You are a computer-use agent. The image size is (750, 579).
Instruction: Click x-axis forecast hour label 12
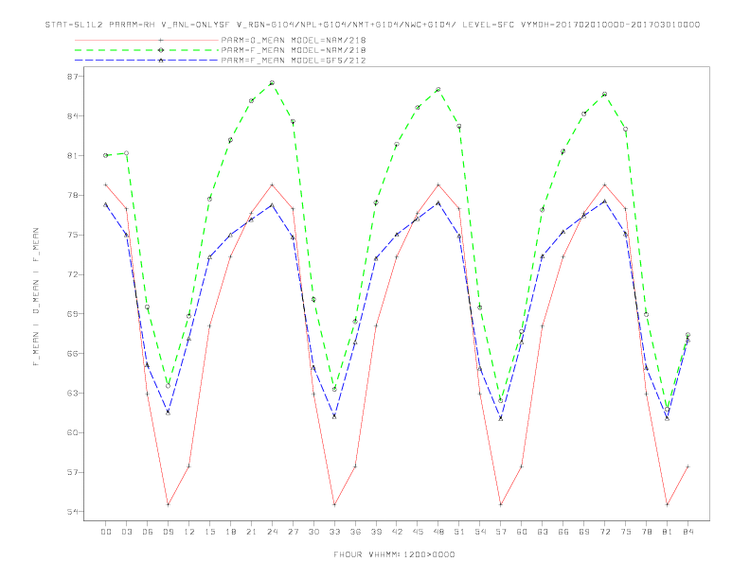click(189, 532)
